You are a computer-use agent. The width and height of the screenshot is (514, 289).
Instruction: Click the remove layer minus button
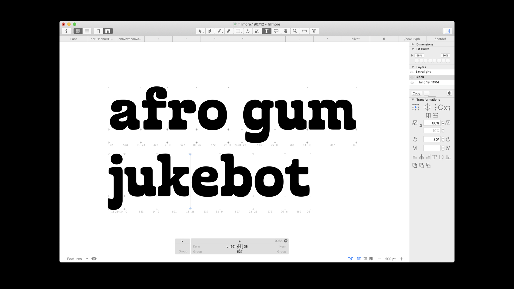click(427, 93)
